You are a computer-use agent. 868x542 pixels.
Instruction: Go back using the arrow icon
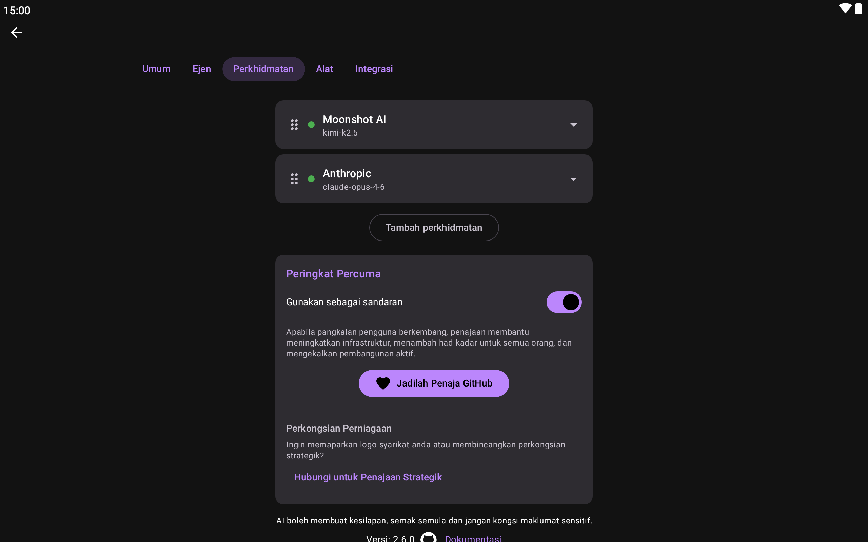pos(16,33)
